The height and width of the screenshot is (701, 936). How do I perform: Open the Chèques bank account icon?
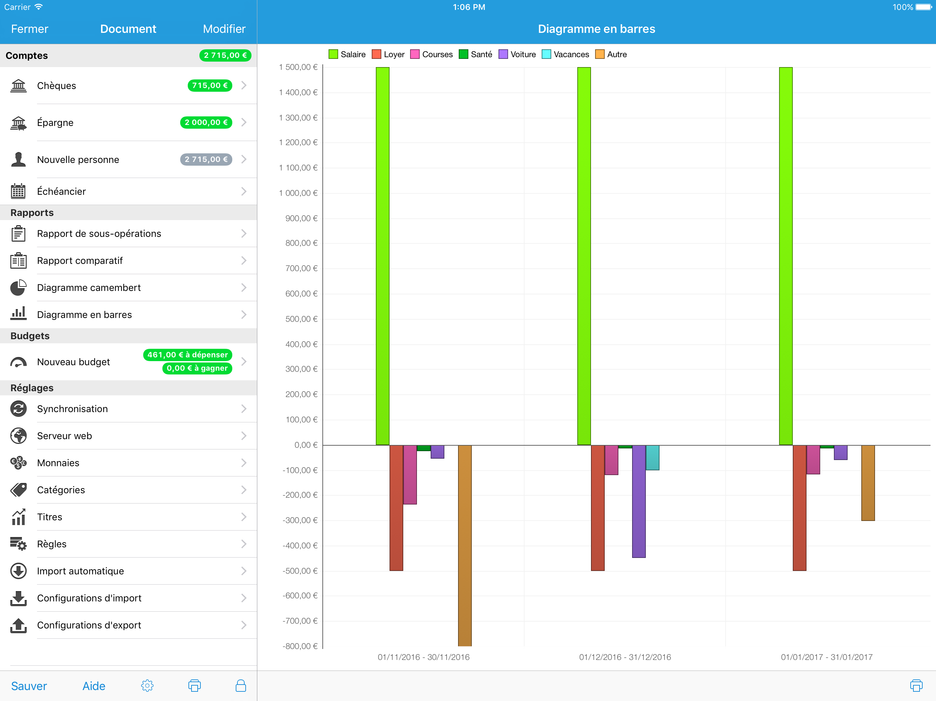(18, 86)
